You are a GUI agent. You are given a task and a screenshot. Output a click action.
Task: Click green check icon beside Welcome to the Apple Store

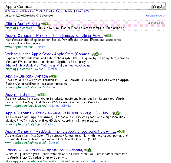(97, 54)
